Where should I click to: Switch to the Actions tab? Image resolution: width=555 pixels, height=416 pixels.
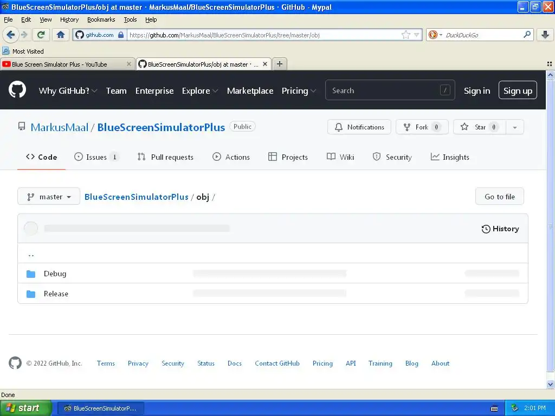(x=231, y=157)
